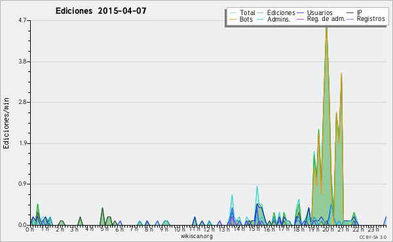Viewport: 393px width, 242px height.
Task: Click the "wikiscan.org" label below the chart
Action: (x=196, y=236)
